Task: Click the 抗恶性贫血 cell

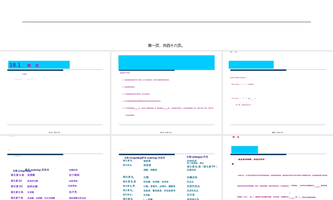Action: (x=193, y=186)
